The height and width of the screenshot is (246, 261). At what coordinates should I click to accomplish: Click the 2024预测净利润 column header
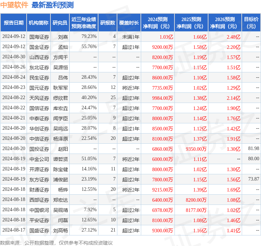pos(158,23)
